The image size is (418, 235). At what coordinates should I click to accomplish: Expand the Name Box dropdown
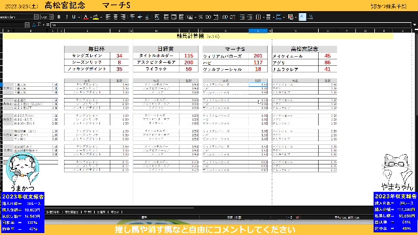(27, 25)
